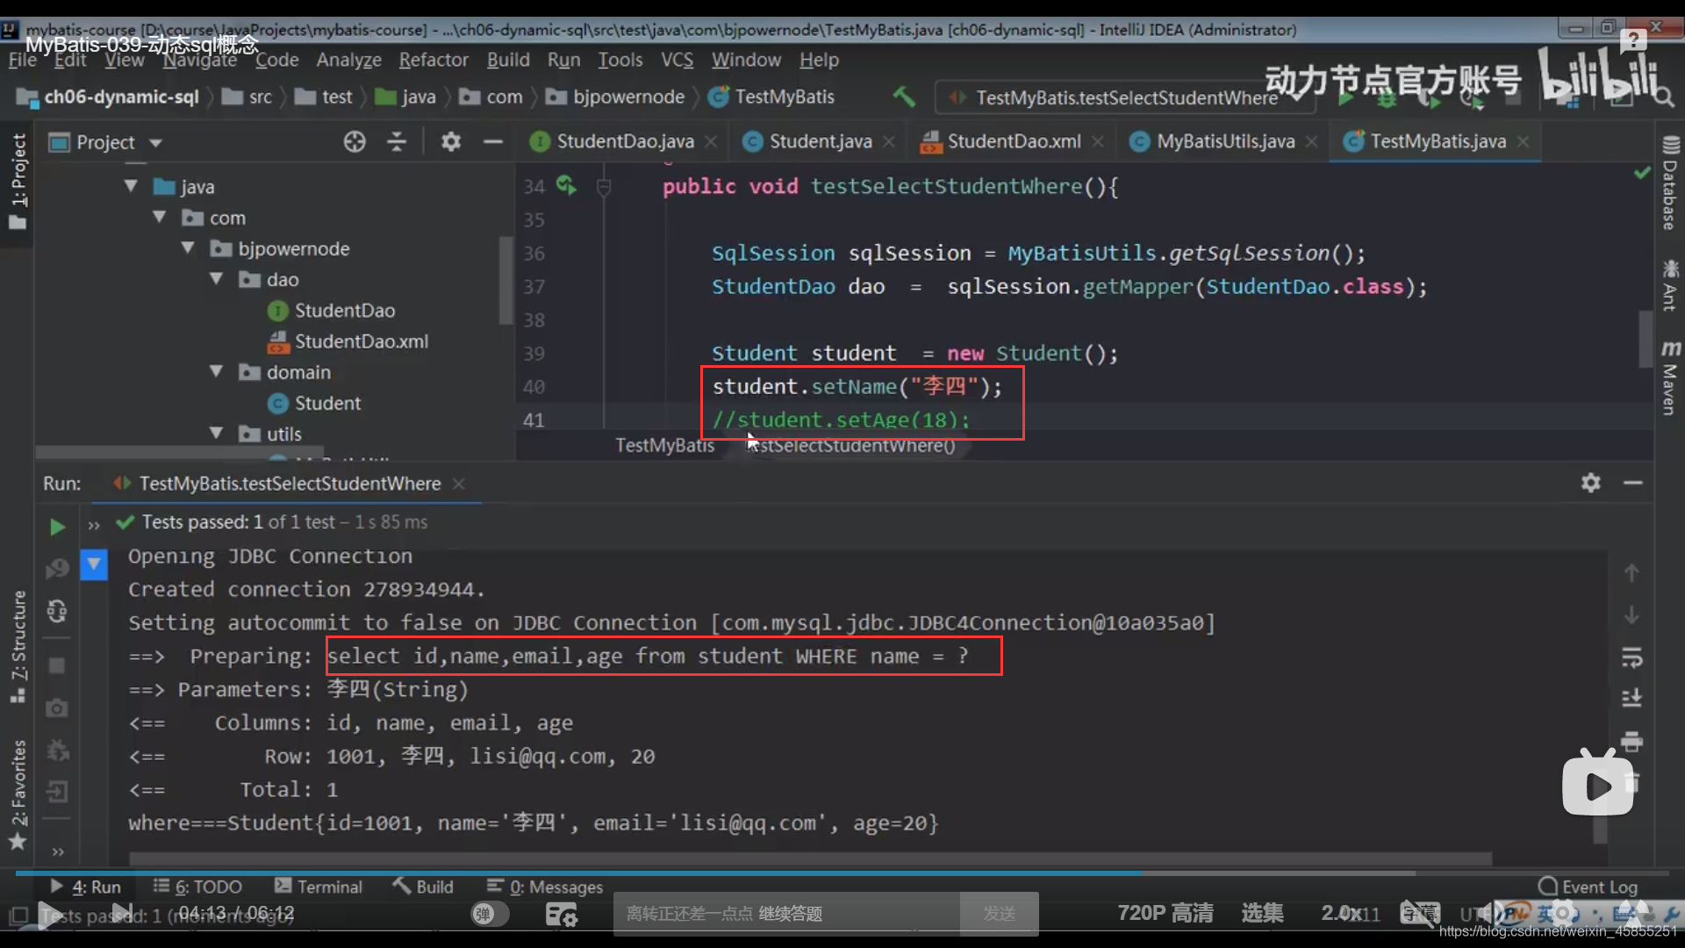The width and height of the screenshot is (1685, 948).
Task: Toggle soft-wrap icon in console
Action: (1631, 657)
